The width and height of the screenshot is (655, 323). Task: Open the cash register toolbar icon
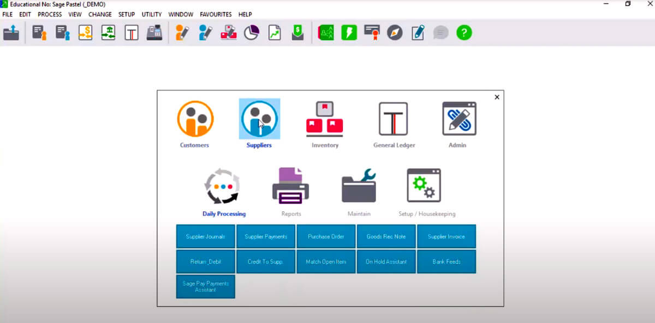coord(154,33)
